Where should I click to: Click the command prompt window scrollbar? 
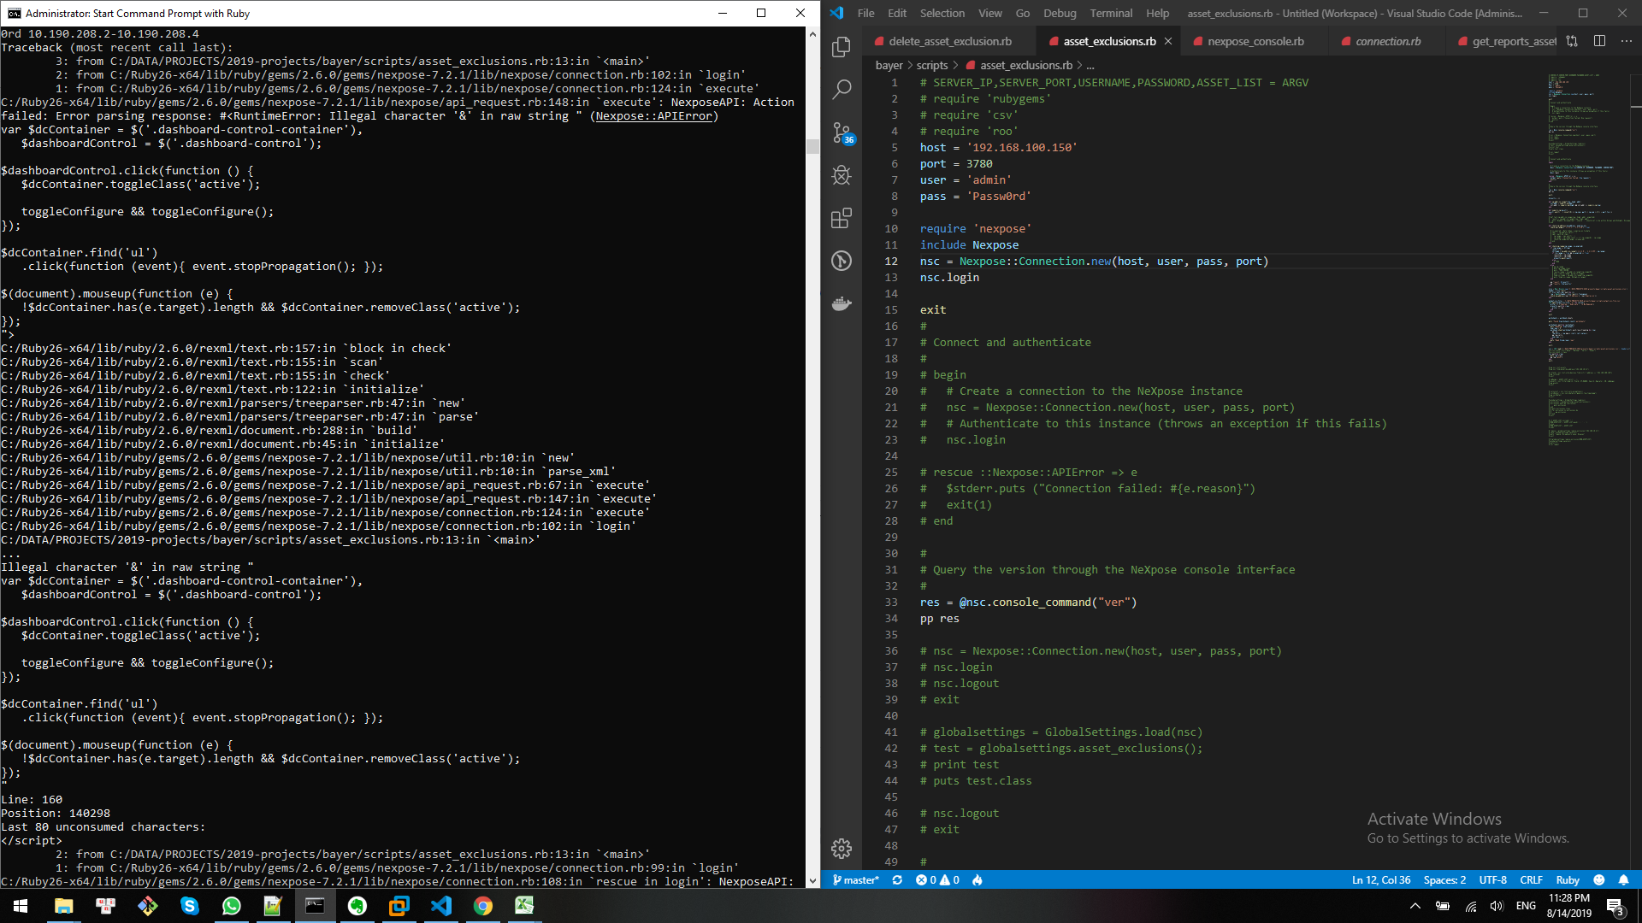[x=812, y=145]
